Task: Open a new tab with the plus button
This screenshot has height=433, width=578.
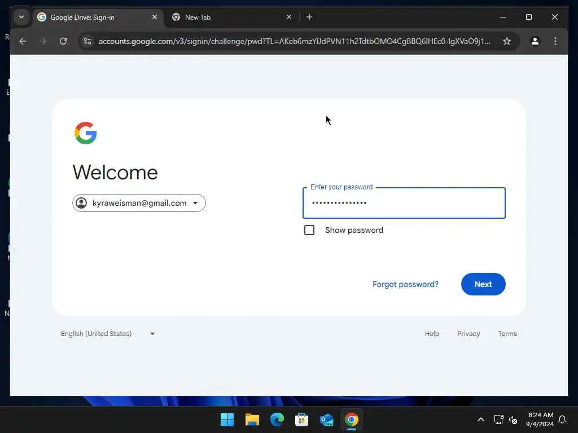Action: click(x=309, y=17)
